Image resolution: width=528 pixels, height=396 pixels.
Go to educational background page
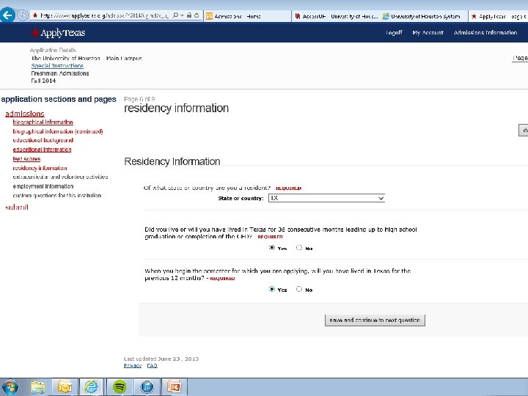tap(43, 140)
